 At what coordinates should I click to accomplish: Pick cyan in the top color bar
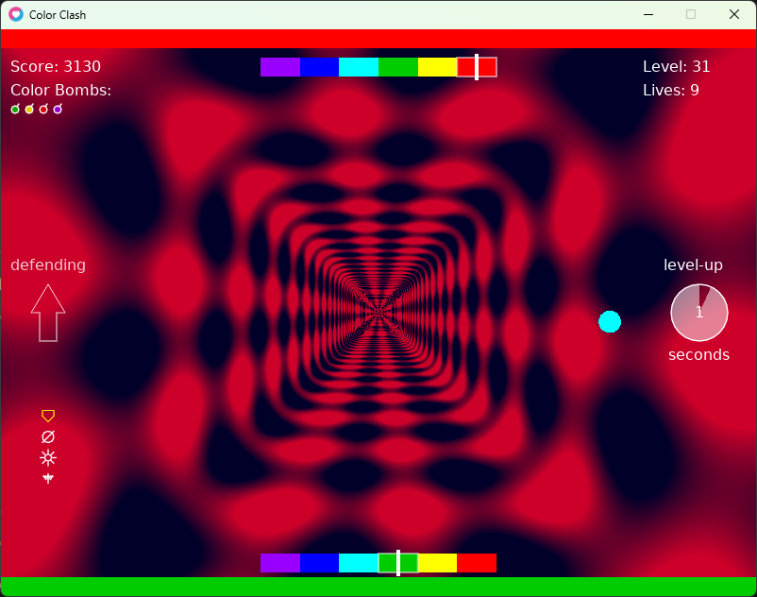[x=359, y=67]
